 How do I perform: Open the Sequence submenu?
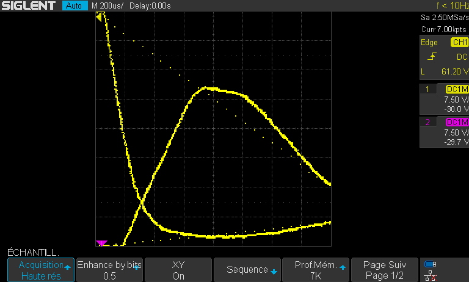point(247,270)
